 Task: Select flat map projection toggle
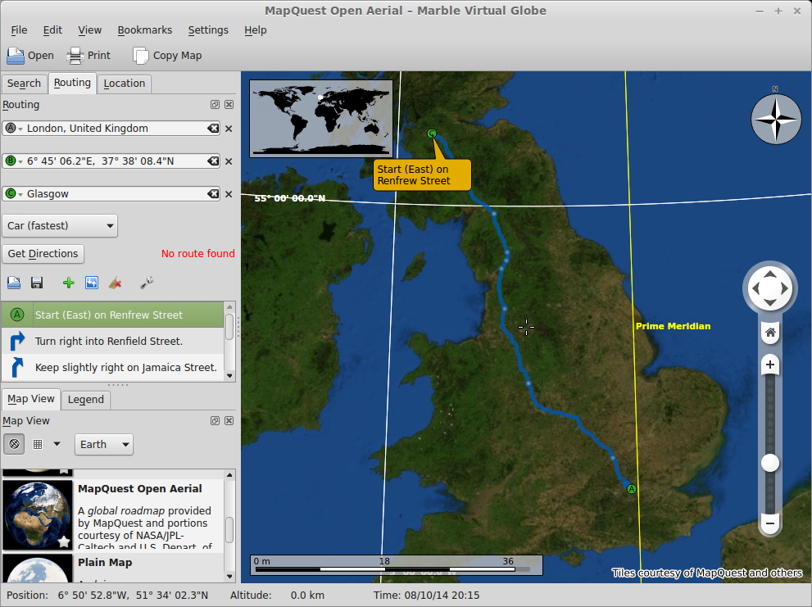[x=38, y=444]
